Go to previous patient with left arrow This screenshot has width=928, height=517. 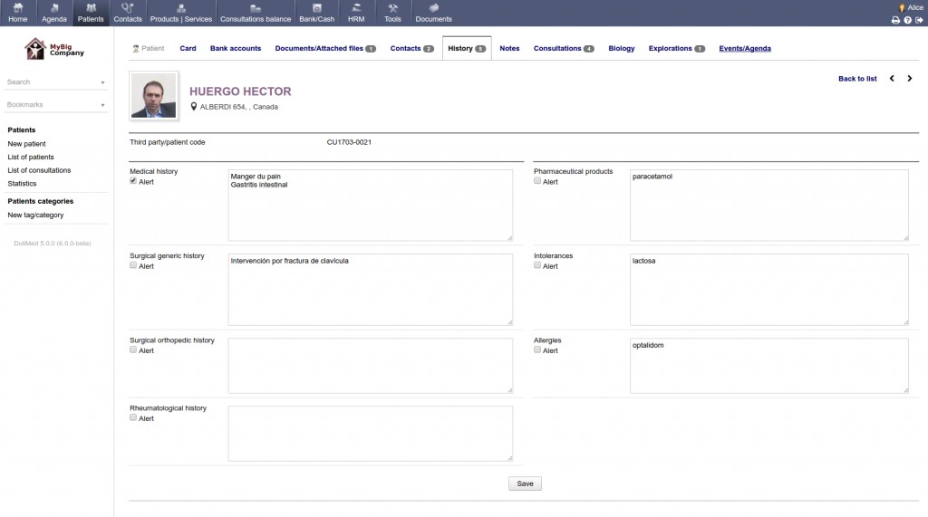(892, 79)
